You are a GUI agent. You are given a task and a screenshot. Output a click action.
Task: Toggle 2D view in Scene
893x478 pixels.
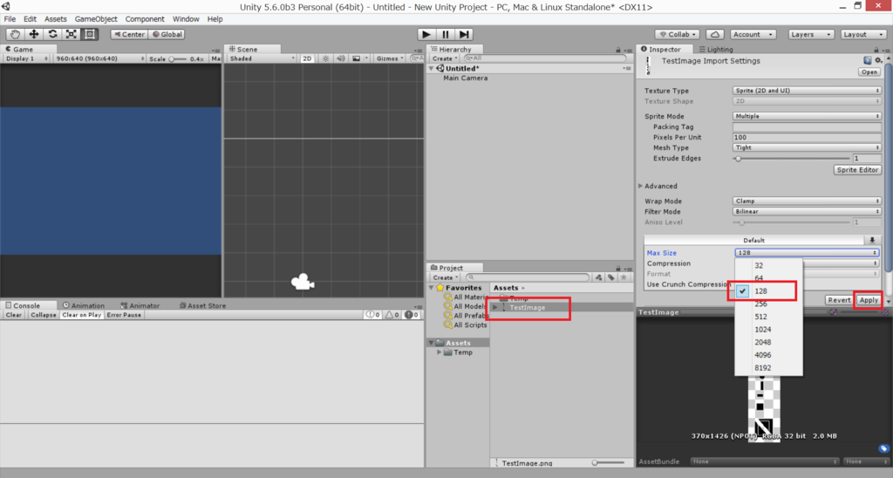[307, 58]
